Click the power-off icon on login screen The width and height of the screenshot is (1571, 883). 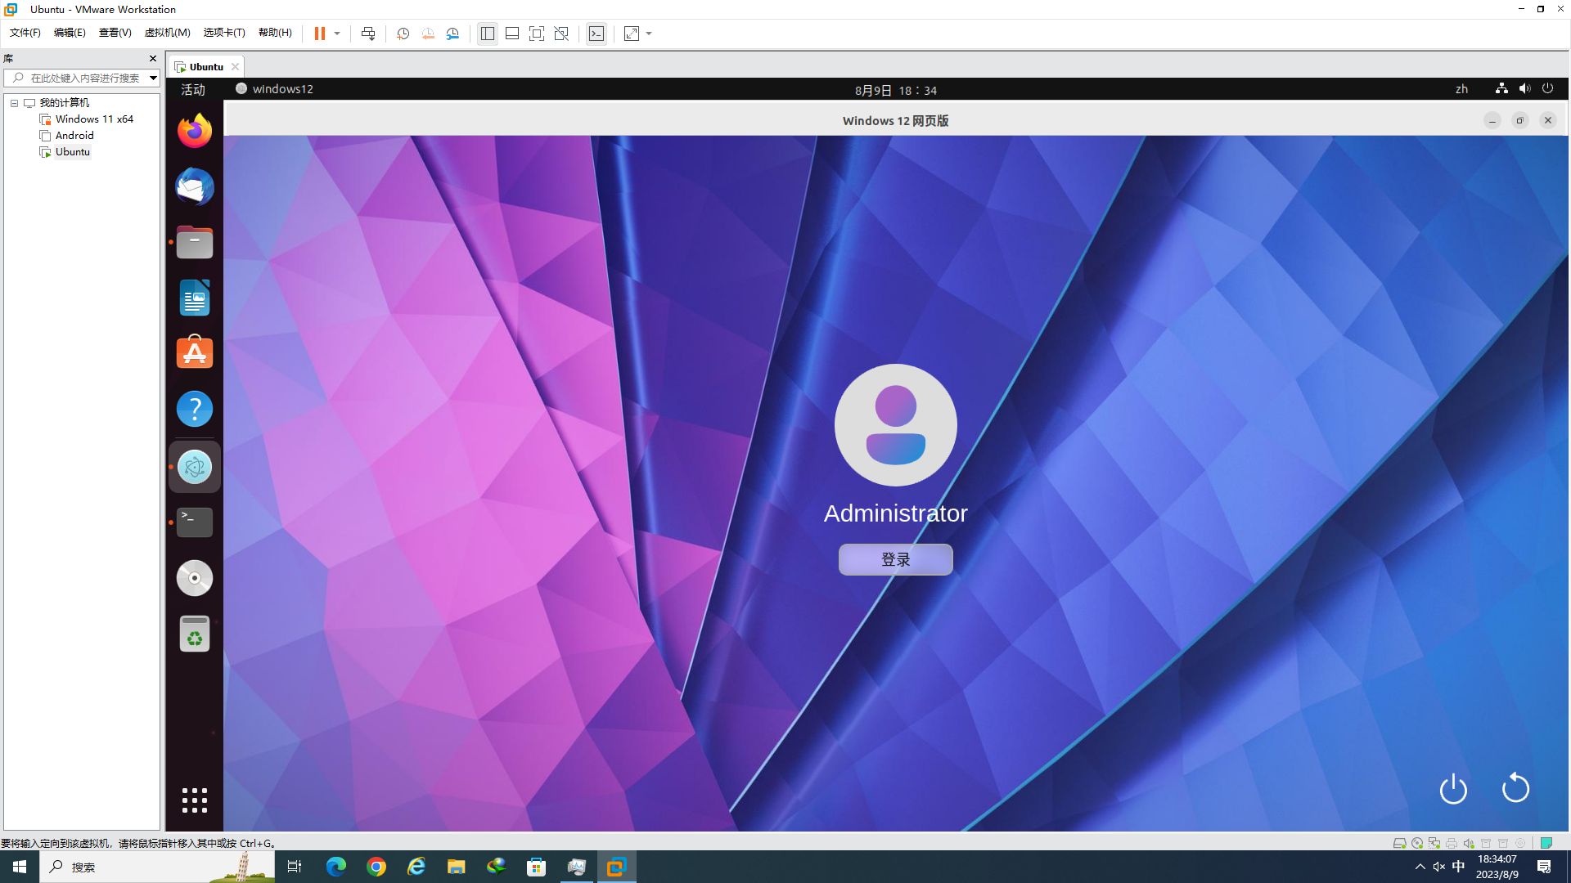point(1453,789)
